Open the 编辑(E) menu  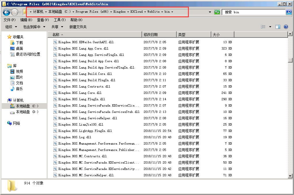(26, 20)
